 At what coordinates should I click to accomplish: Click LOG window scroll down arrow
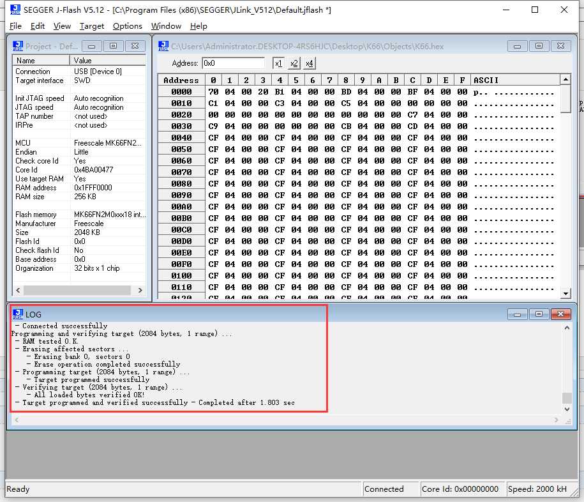click(x=567, y=409)
